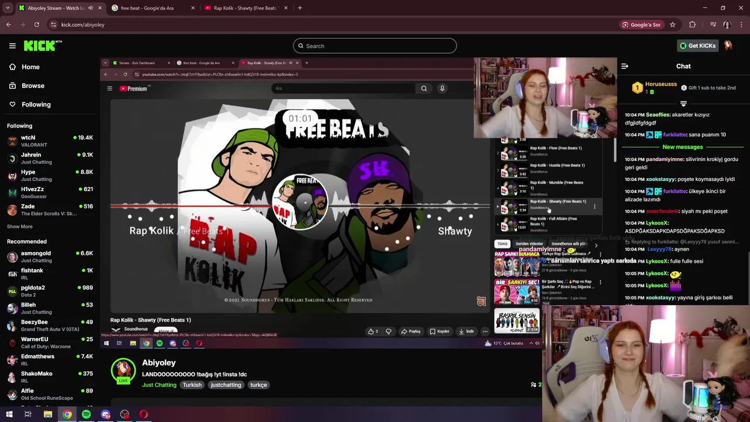The image size is (750, 422).
Task: Open a new browser tab
Action: pos(299,8)
